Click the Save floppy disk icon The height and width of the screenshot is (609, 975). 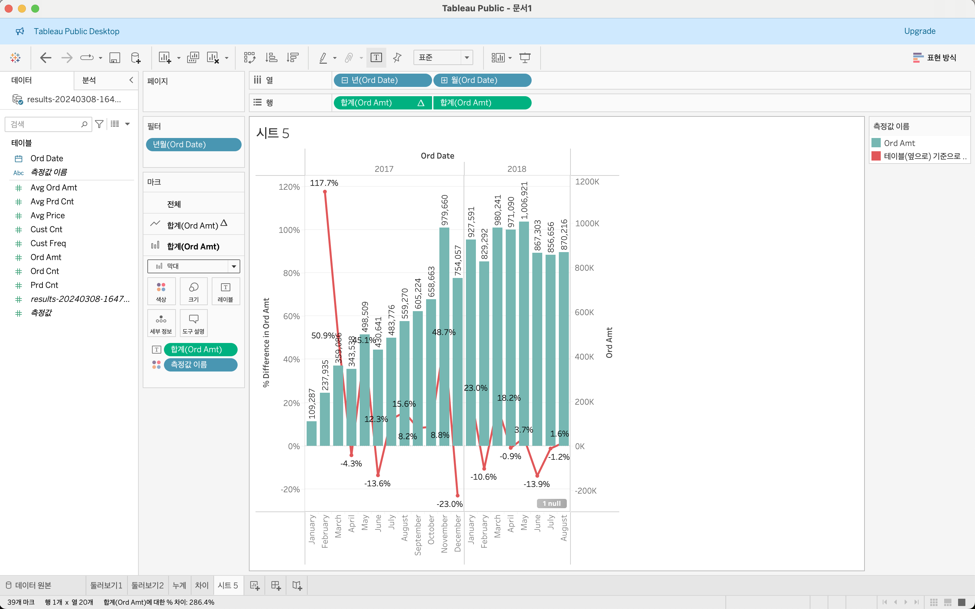pyautogui.click(x=115, y=58)
